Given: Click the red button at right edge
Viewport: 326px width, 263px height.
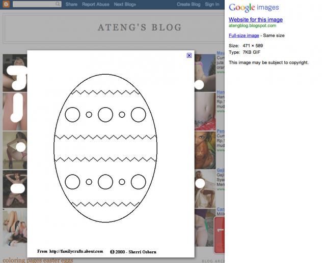Looking at the screenshot, I should [x=220, y=235].
